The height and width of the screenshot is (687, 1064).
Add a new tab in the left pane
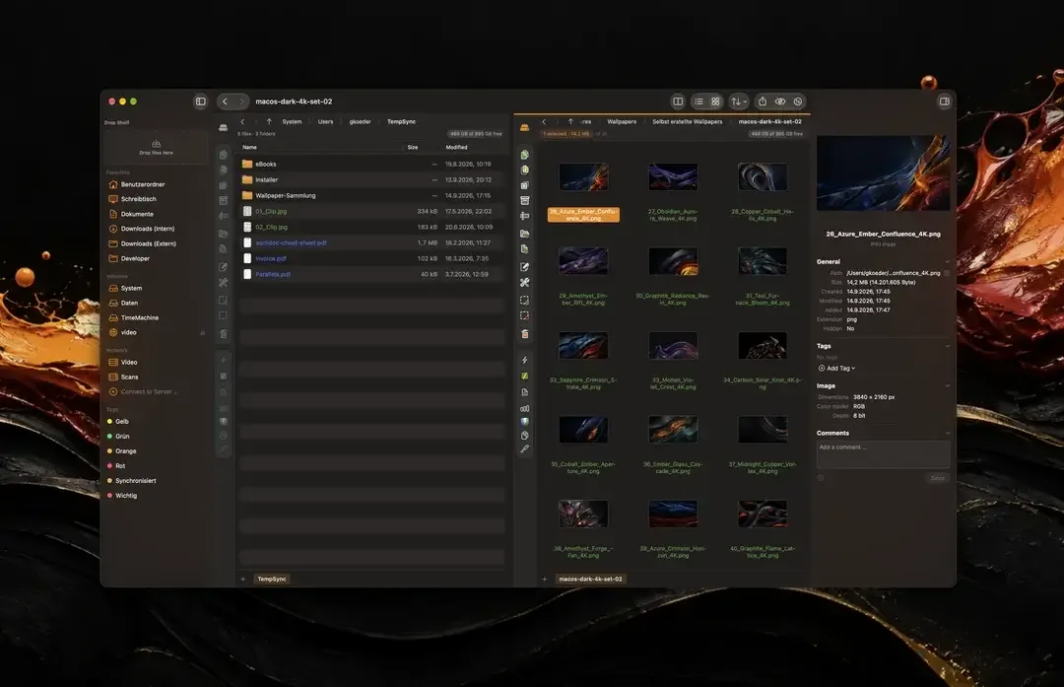click(243, 579)
